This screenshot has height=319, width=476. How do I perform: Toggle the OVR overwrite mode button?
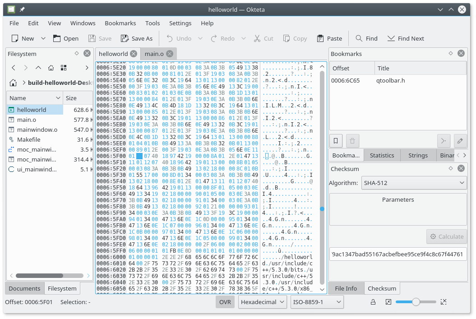coord(225,302)
